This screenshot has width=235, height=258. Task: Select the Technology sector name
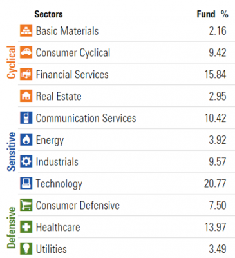tap(59, 184)
